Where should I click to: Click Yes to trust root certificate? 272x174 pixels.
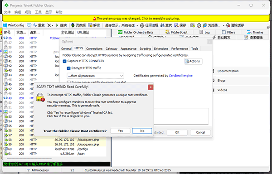(x=120, y=131)
